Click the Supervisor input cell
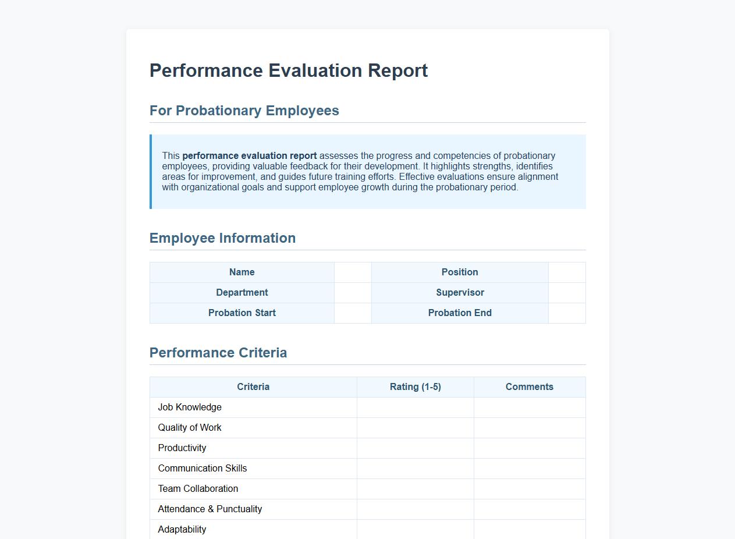This screenshot has width=735, height=539. (x=567, y=292)
